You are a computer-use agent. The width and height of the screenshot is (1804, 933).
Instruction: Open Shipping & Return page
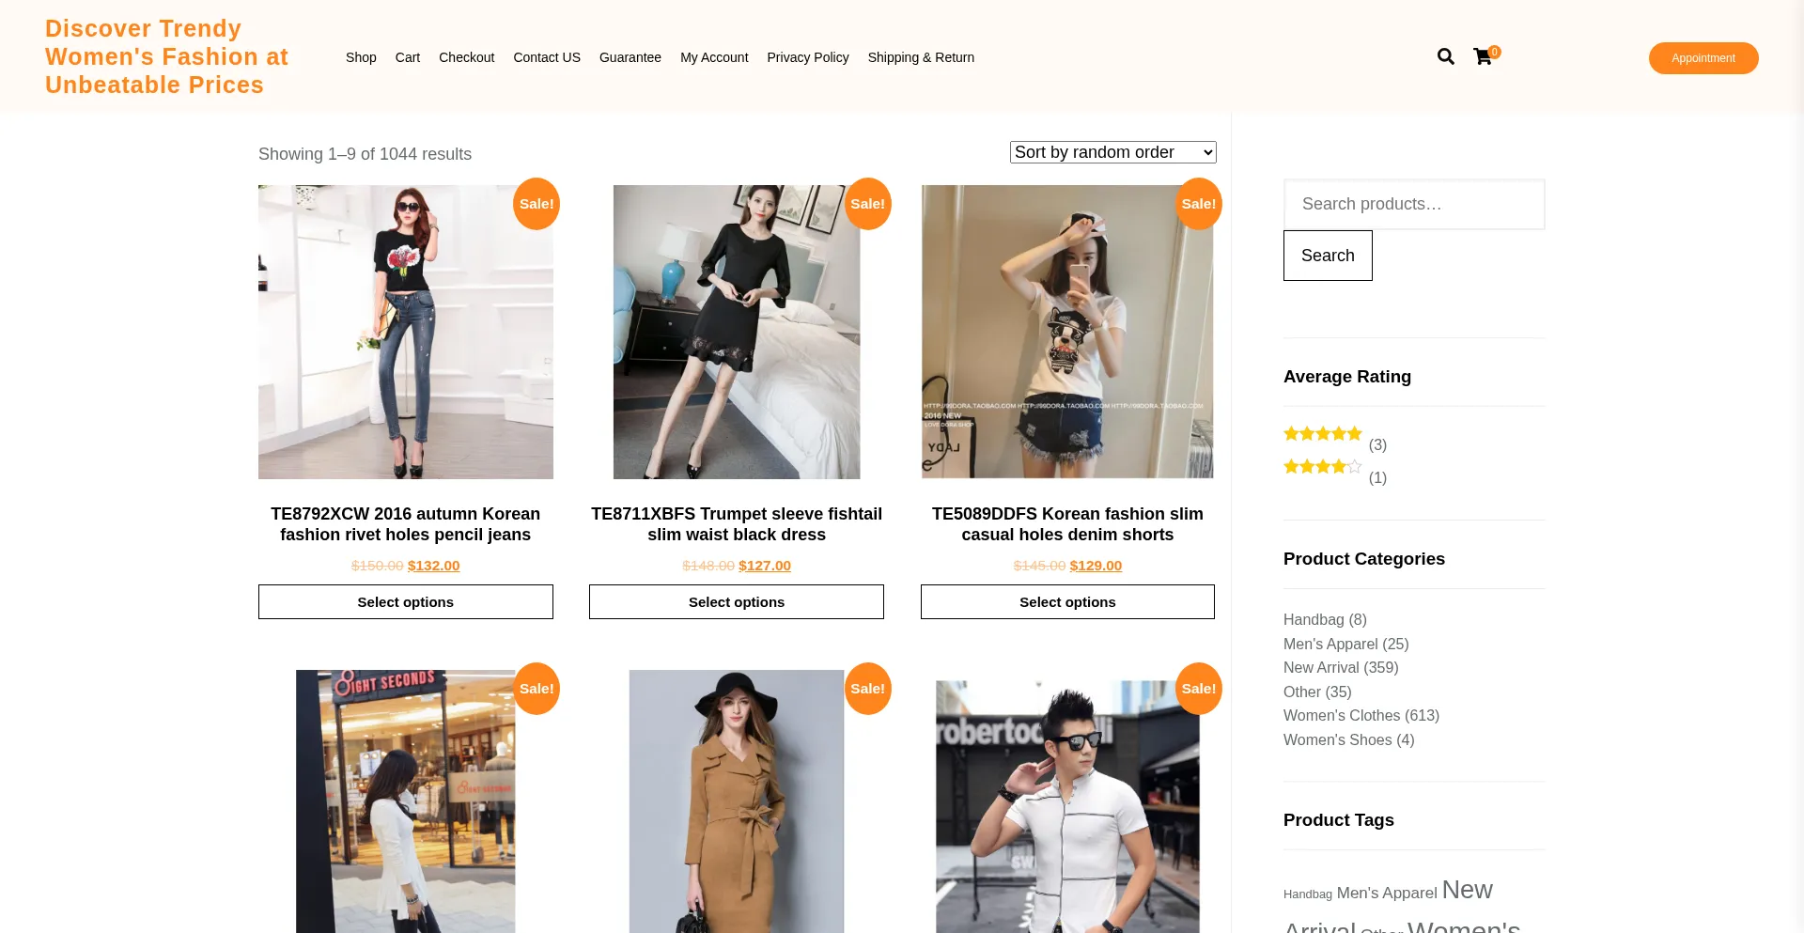point(920,57)
